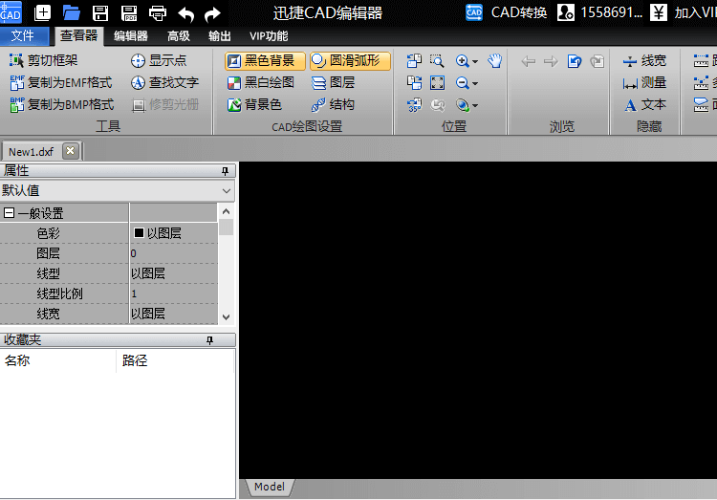Save as PDF from title bar
Image resolution: width=717 pixels, height=500 pixels.
pyautogui.click(x=129, y=12)
